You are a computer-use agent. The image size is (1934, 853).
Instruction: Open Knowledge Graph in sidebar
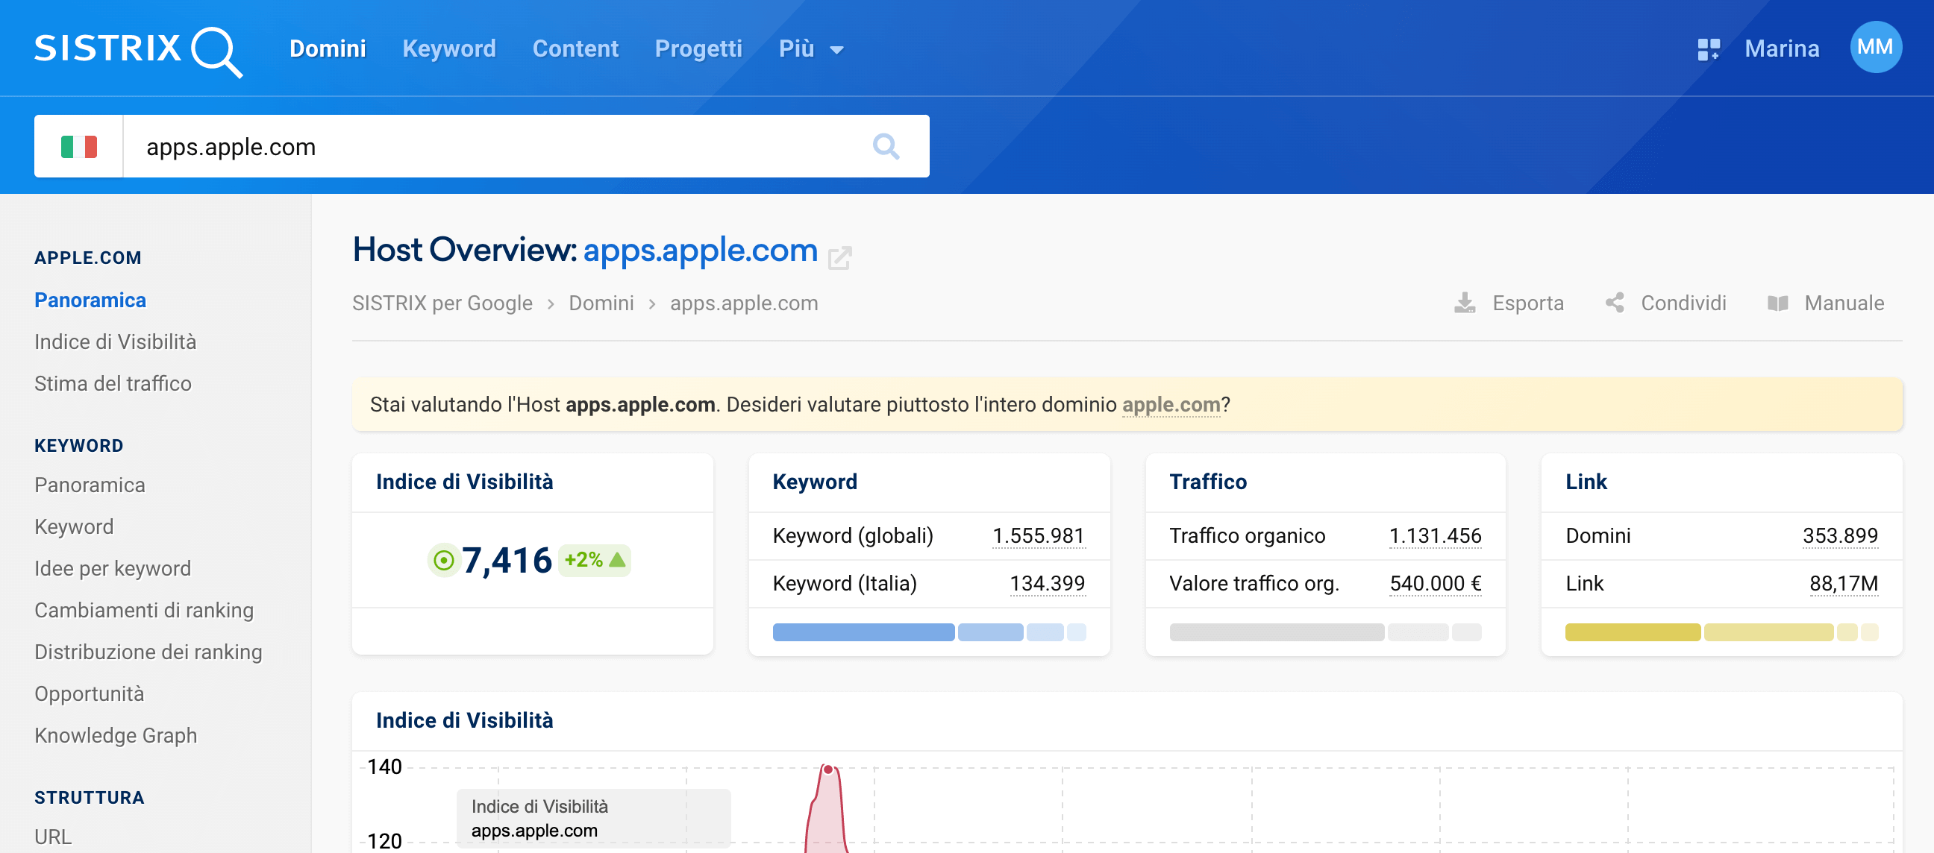116,735
